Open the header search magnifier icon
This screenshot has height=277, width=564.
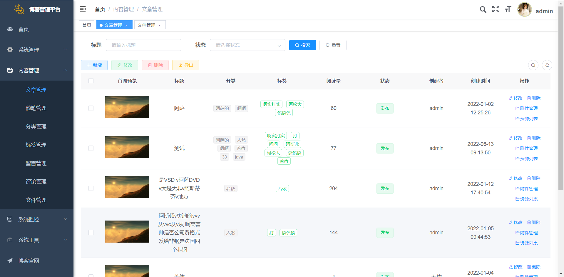point(483,9)
